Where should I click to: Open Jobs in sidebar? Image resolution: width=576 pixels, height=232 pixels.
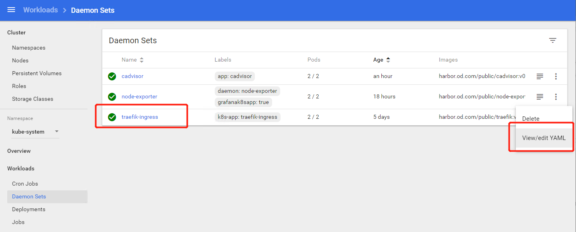(x=18, y=222)
